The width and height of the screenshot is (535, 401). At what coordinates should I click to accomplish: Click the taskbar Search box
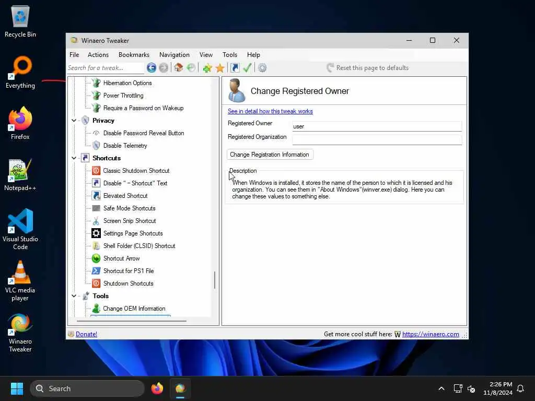coord(87,388)
